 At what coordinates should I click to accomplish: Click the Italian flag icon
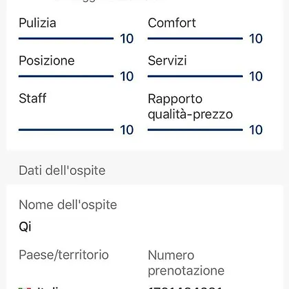click(x=25, y=288)
